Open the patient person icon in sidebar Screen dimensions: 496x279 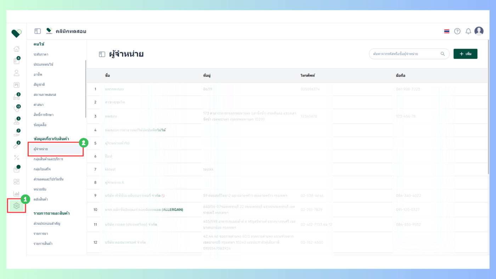tap(16, 73)
